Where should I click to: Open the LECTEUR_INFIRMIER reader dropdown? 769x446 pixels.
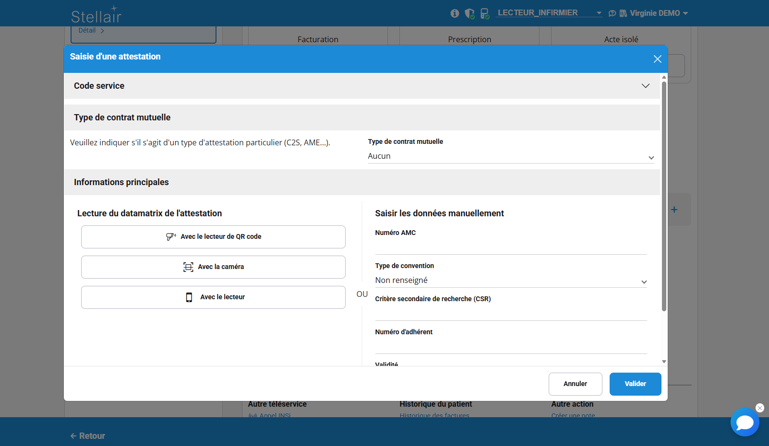(549, 13)
